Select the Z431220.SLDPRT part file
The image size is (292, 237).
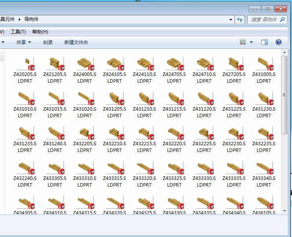(204, 105)
